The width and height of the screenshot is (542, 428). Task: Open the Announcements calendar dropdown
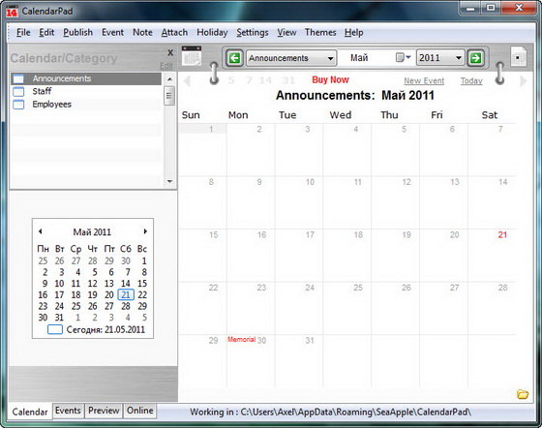[x=330, y=58]
